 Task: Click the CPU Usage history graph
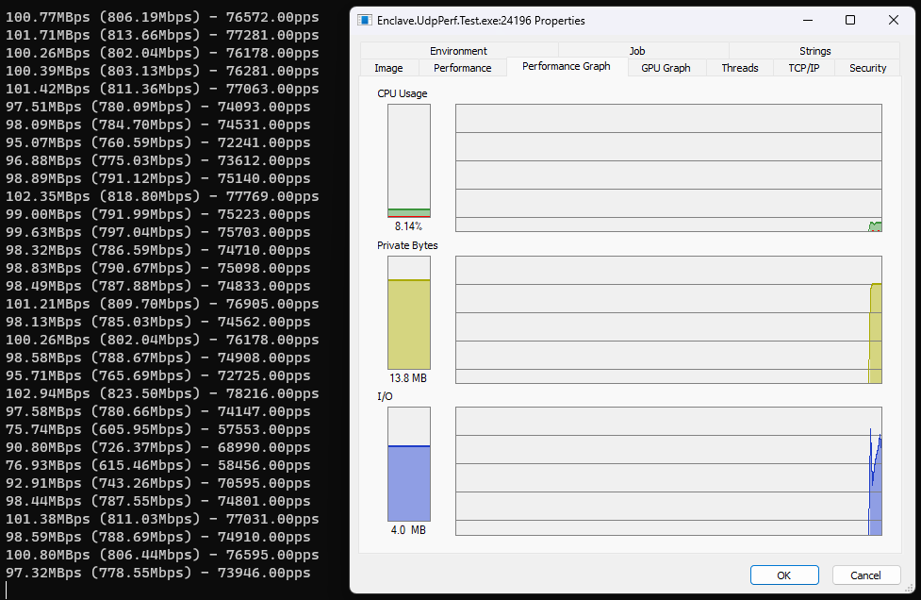(668, 168)
